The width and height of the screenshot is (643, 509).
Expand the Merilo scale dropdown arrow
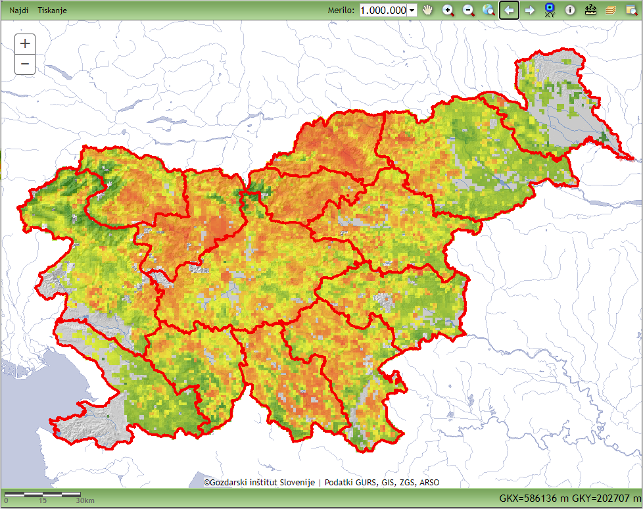412,11
